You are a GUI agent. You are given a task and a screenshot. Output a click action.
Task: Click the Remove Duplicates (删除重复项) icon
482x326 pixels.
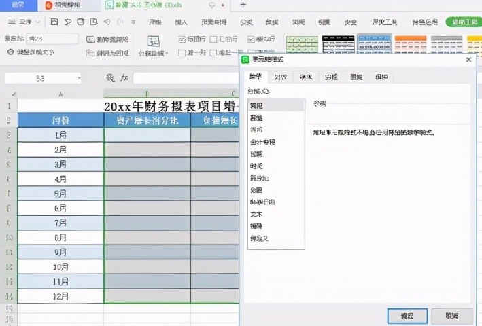91,39
